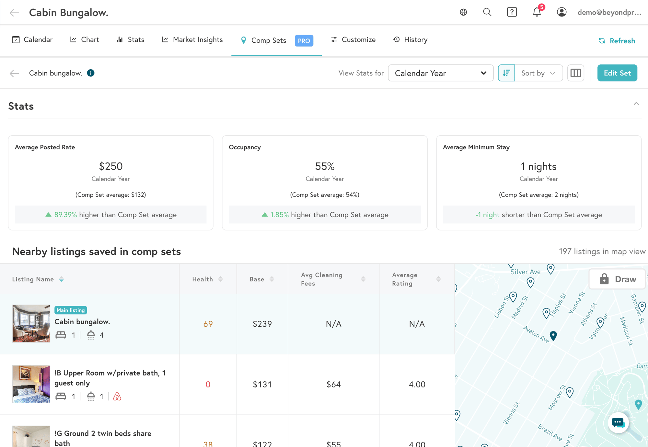Click the '1.85%' occupancy difference text

[x=279, y=215]
